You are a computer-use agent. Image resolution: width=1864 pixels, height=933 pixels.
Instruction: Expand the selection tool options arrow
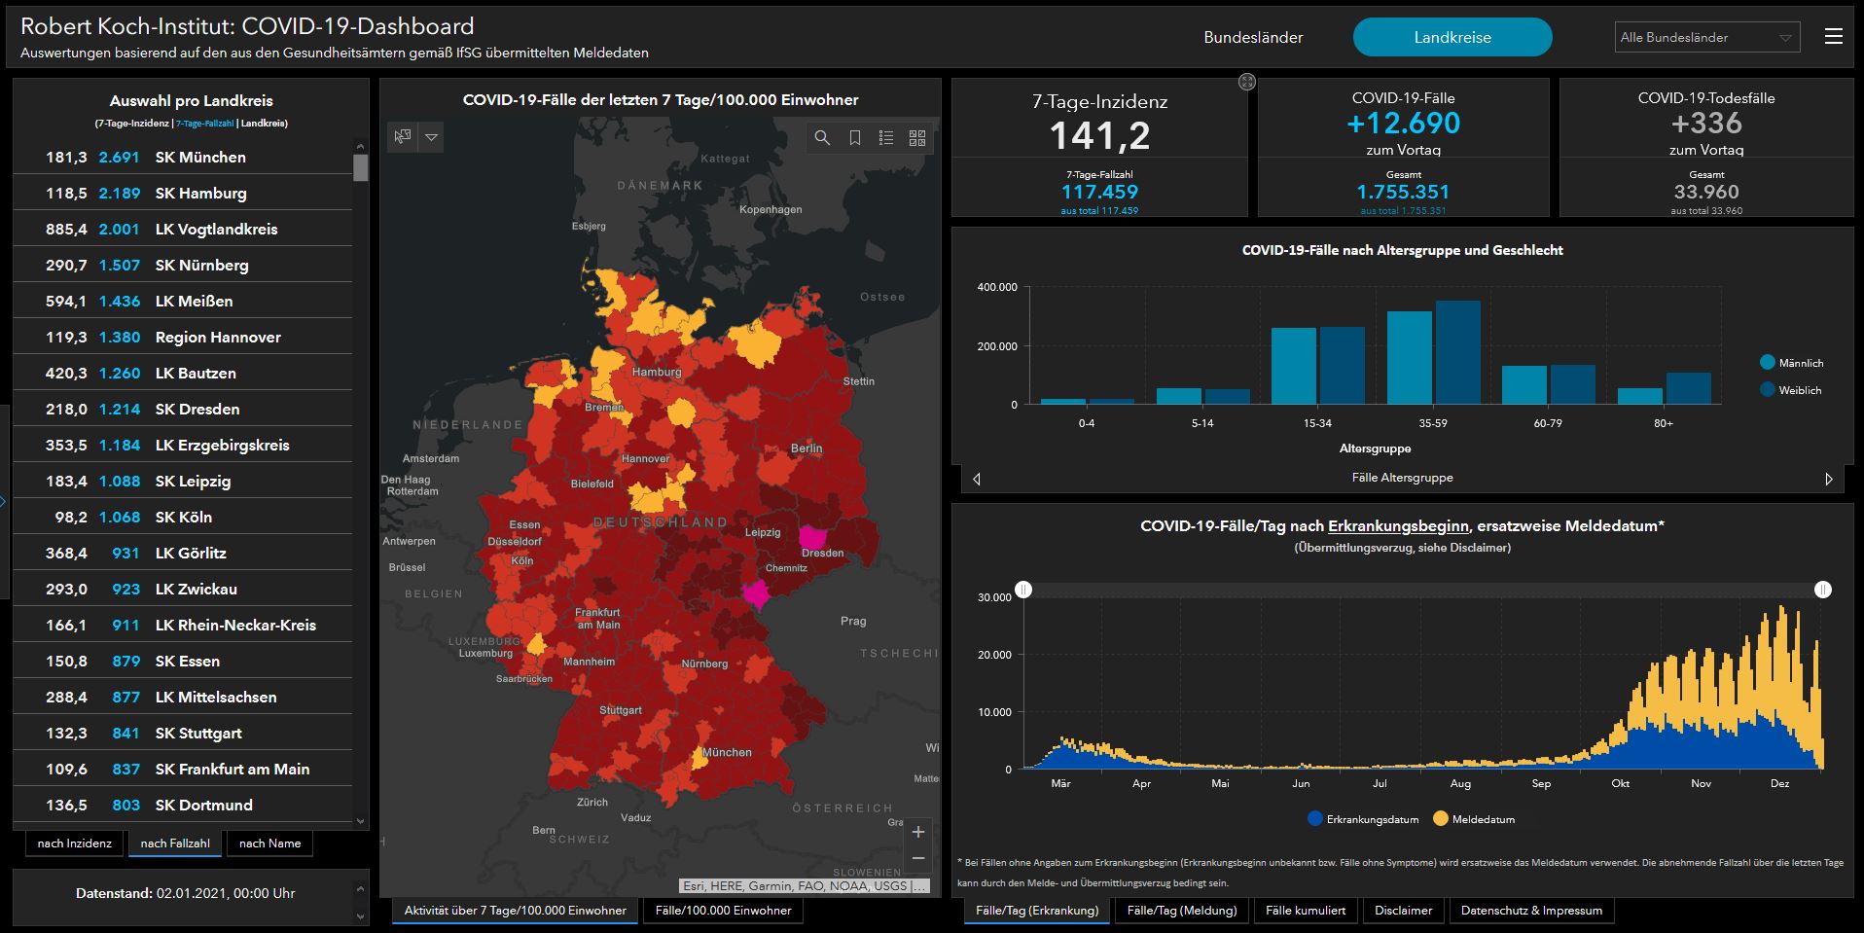point(431,137)
